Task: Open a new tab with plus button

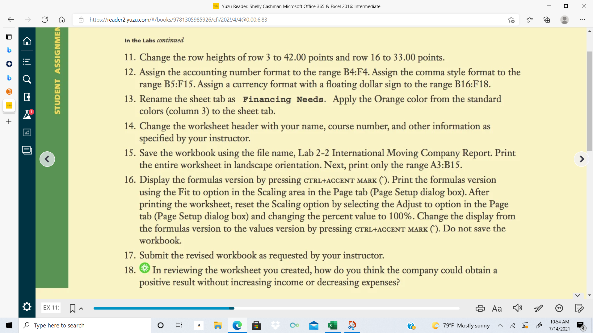Action: [9, 121]
